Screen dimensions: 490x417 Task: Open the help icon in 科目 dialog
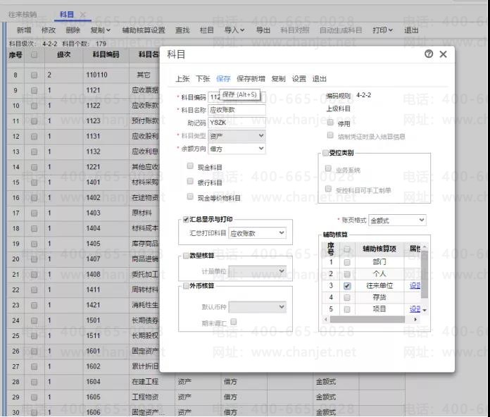pyautogui.click(x=429, y=54)
